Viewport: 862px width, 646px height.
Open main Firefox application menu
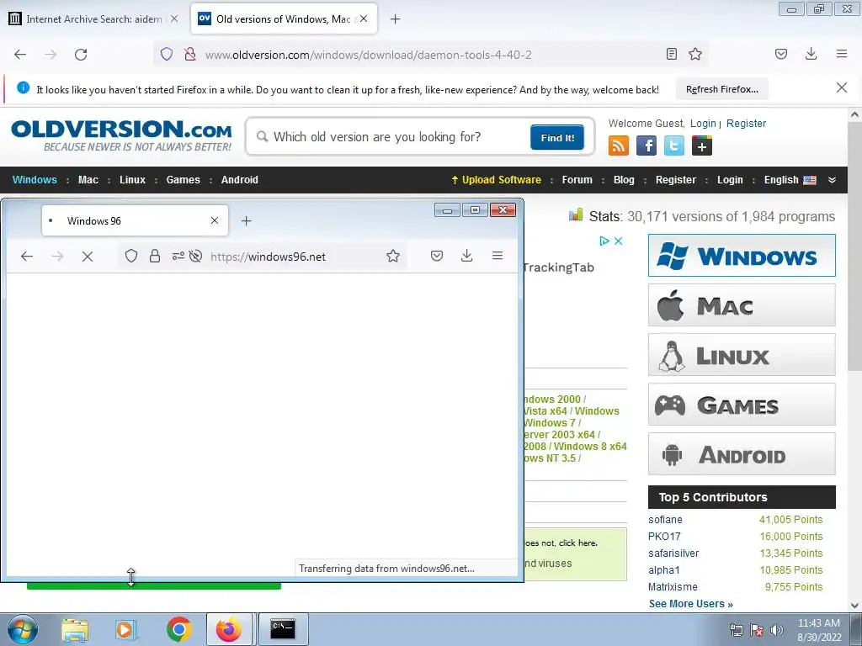pyautogui.click(x=842, y=54)
